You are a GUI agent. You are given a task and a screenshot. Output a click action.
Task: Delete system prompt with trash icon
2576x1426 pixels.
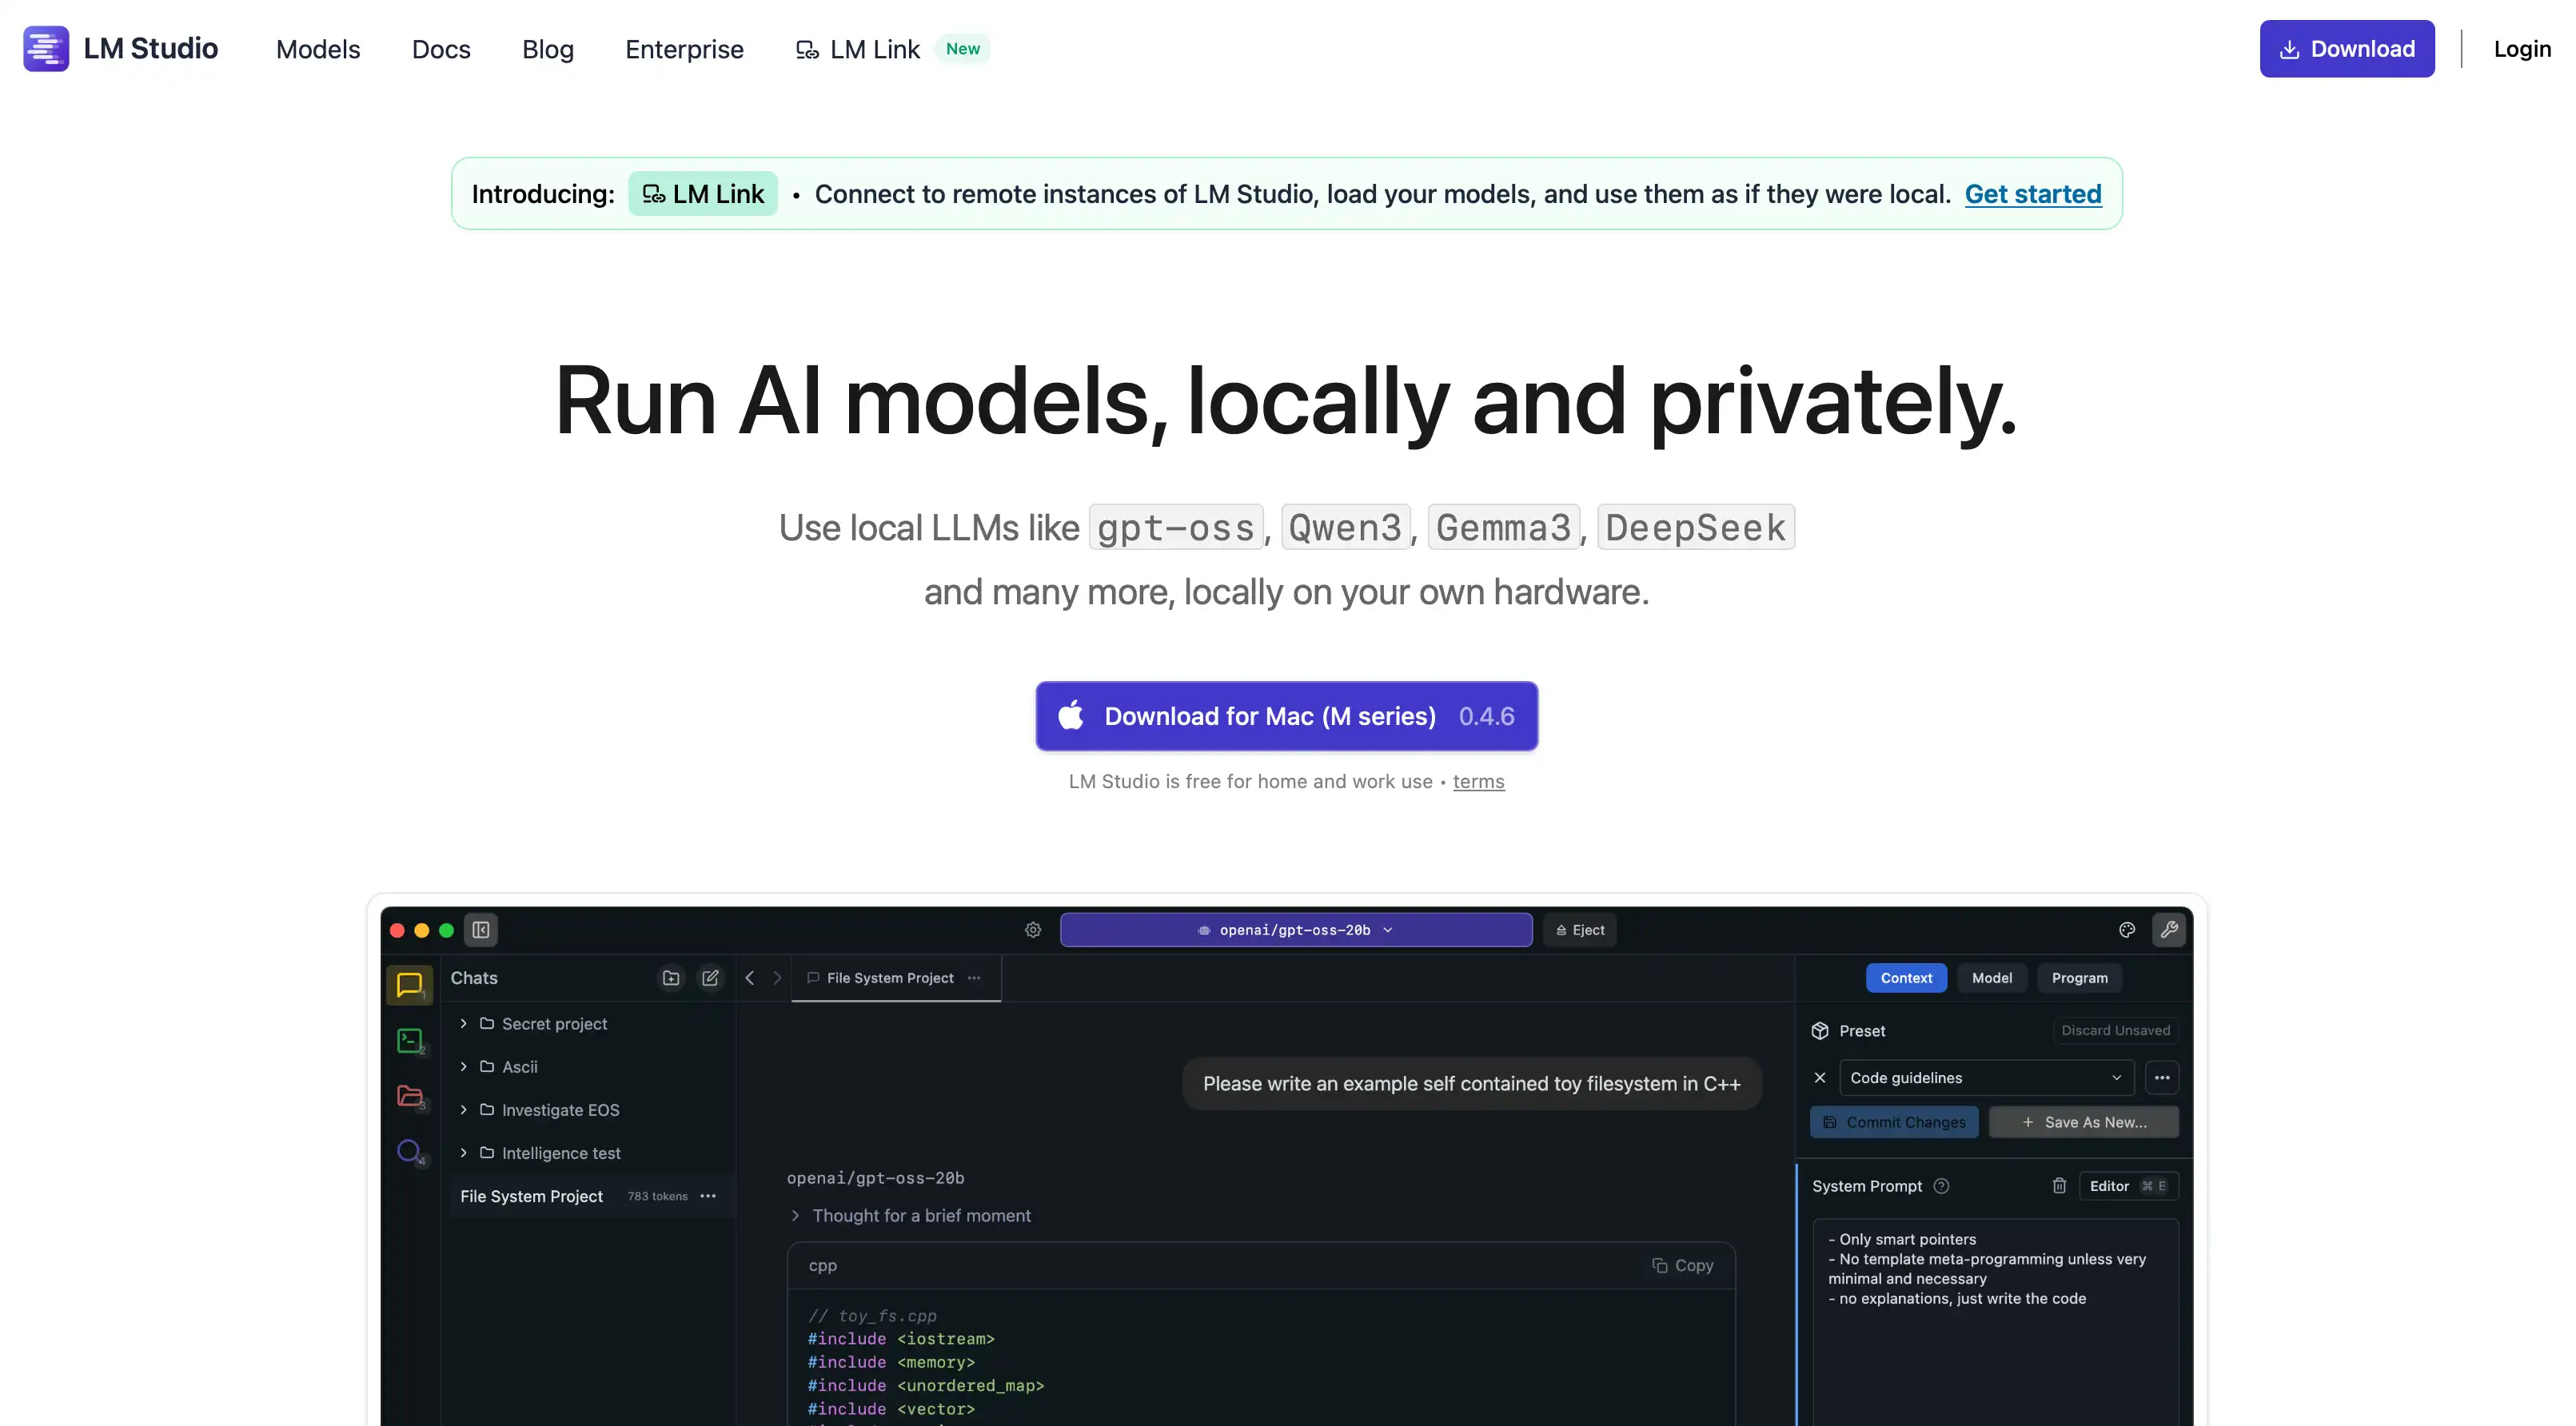point(2059,1186)
